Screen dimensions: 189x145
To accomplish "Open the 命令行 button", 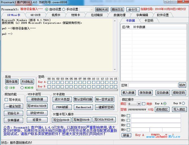I will [133, 9].
